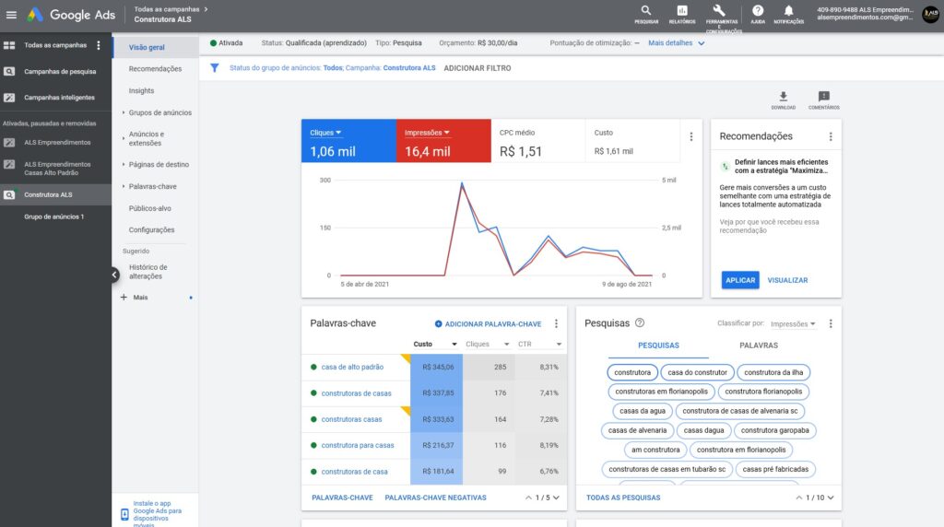
Task: Click the filter funnel icon
Action: [214, 68]
